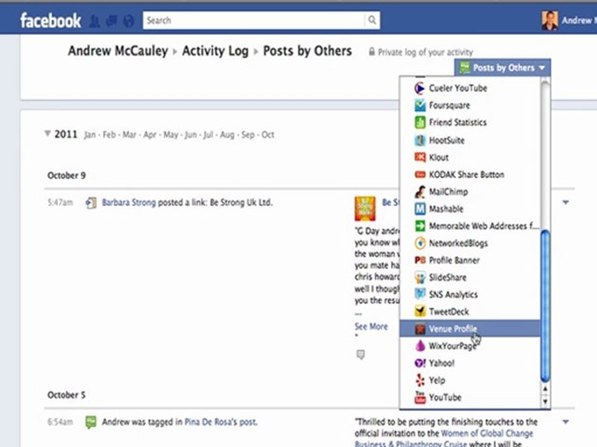Screen dimensions: 597x447
Task: Click the YouTube logo icon
Action: 420,397
